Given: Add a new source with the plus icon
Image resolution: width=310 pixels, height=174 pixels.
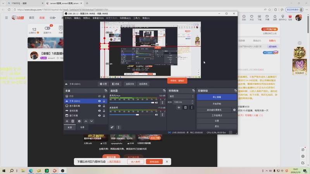Looking at the screenshot, I should pyautogui.click(x=67, y=121).
